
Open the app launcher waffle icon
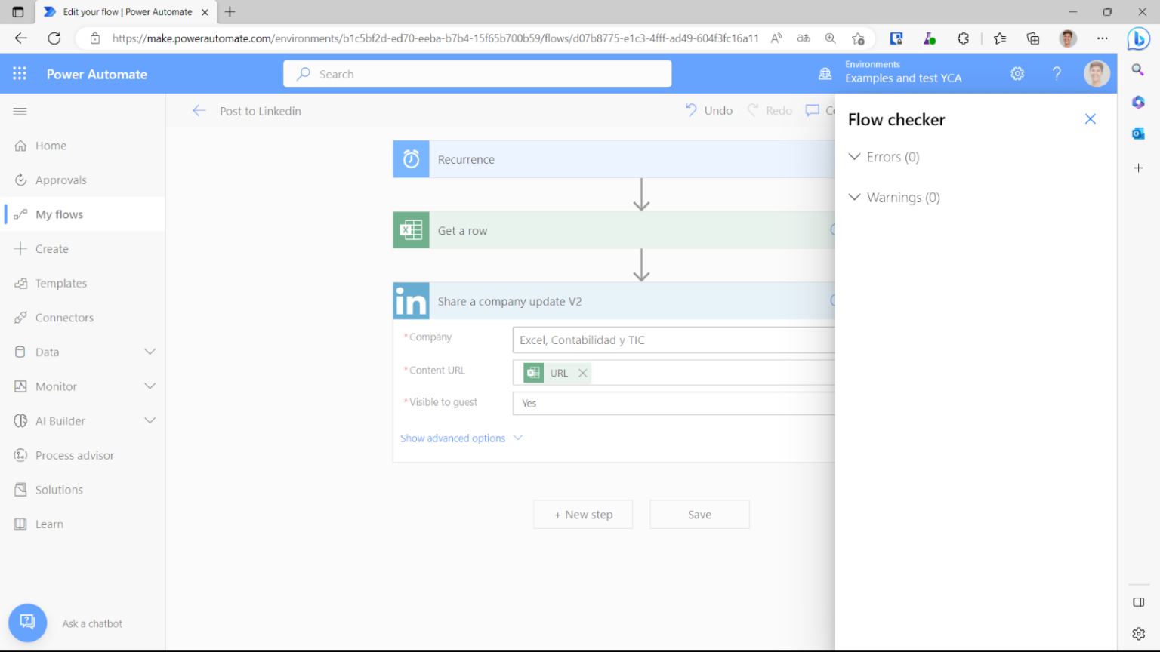point(20,74)
